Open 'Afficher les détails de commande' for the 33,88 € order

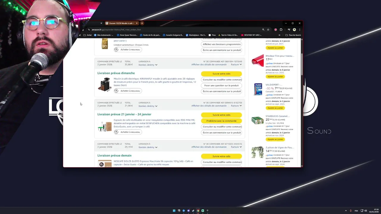click(x=209, y=64)
